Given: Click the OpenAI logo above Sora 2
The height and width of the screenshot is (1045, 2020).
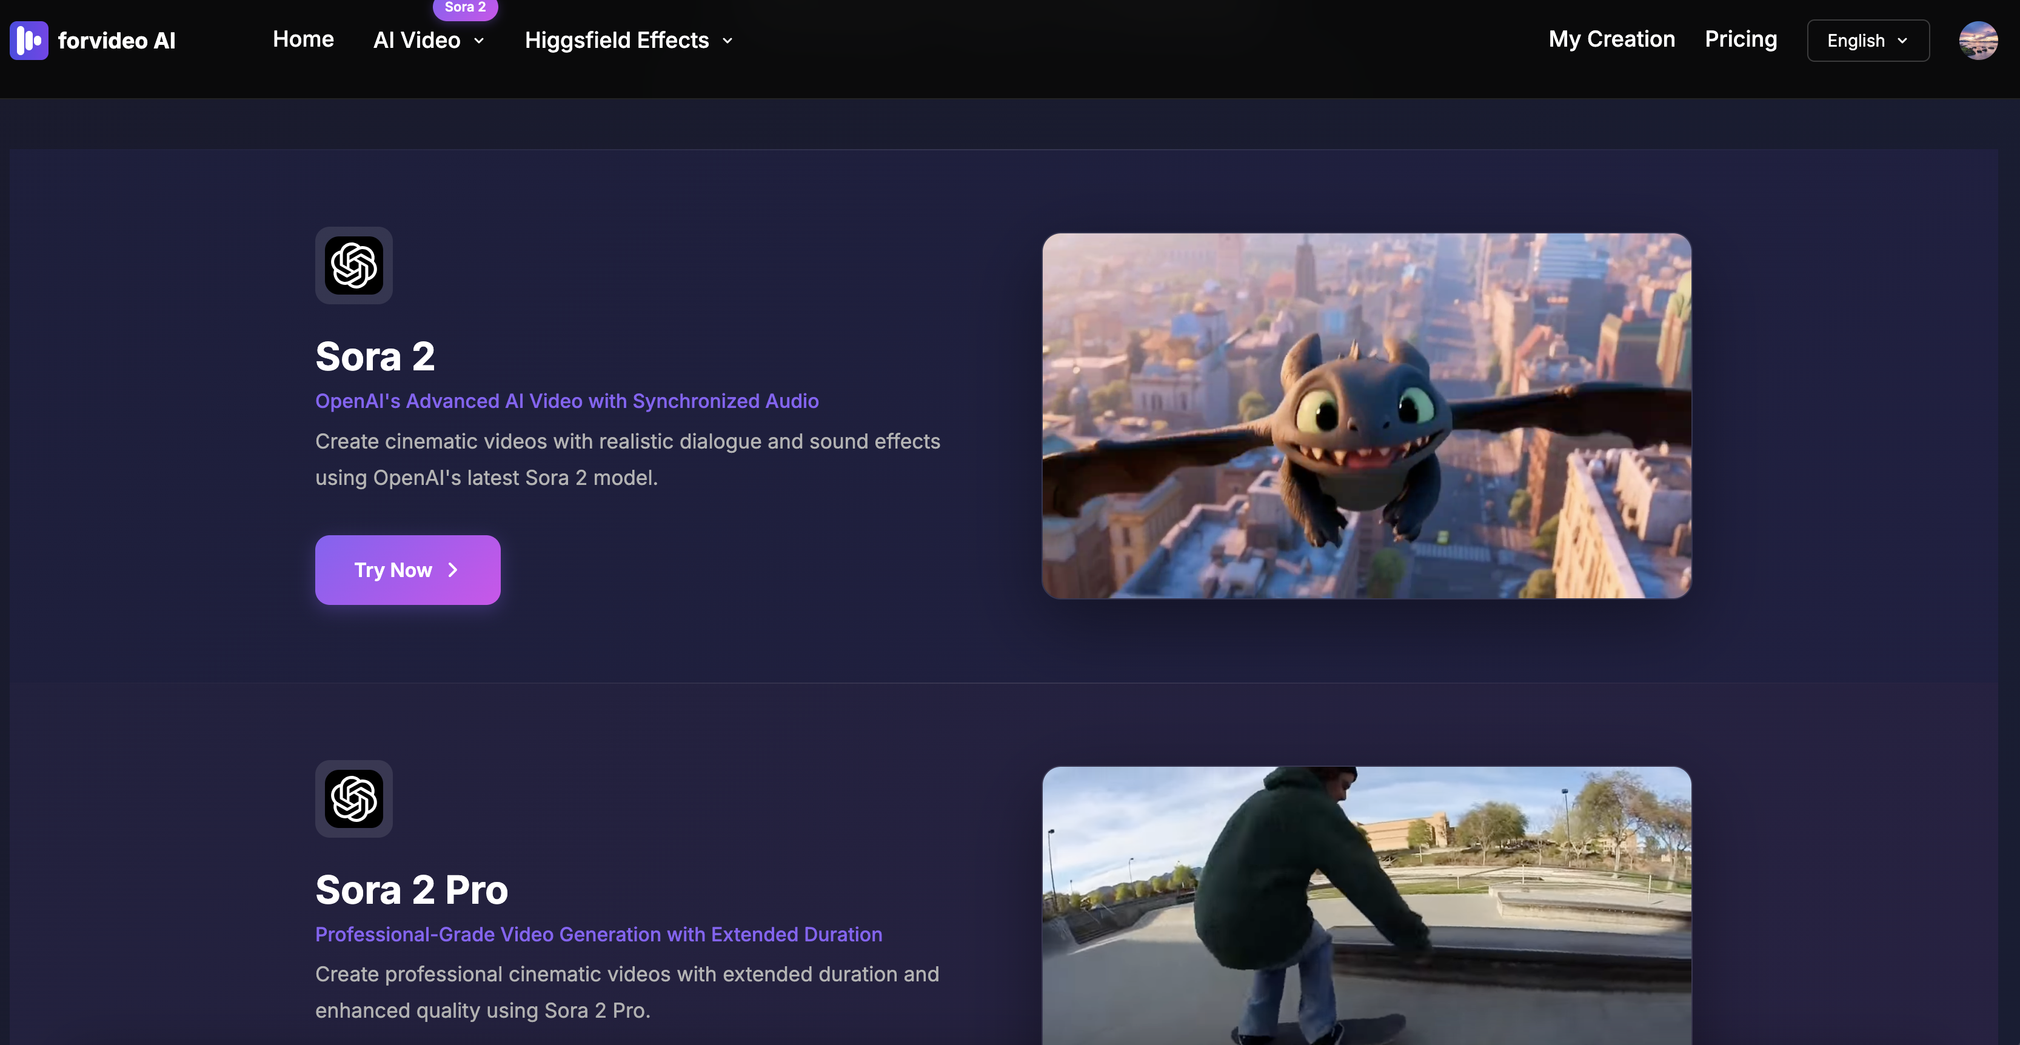Looking at the screenshot, I should (353, 265).
